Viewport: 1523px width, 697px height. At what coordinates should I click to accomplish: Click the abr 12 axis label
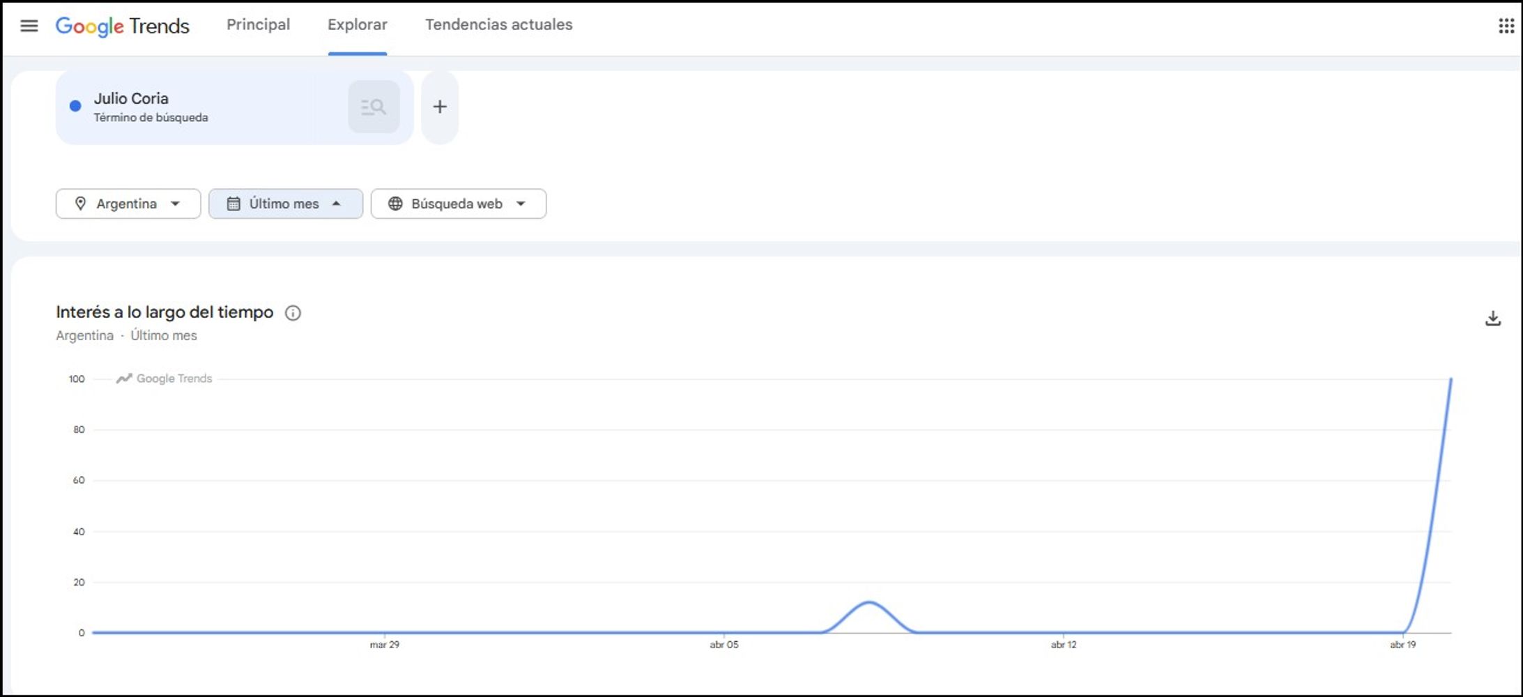pyautogui.click(x=1064, y=645)
